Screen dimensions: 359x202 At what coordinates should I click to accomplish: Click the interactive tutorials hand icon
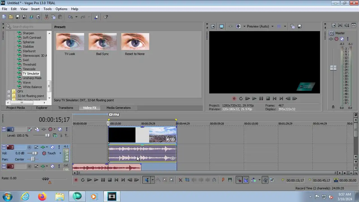click(x=96, y=17)
